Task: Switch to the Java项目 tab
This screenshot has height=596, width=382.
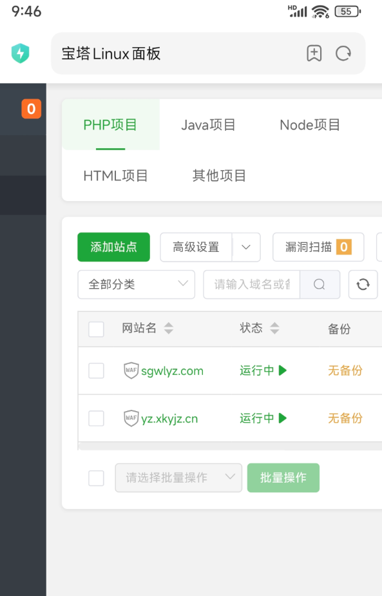Action: 208,124
